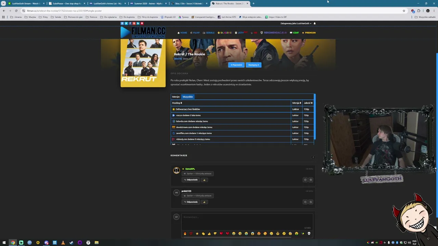This screenshot has height=246, width=438.
Task: Reveal prdxt123's hidden spoiler comment
Action: [198, 196]
